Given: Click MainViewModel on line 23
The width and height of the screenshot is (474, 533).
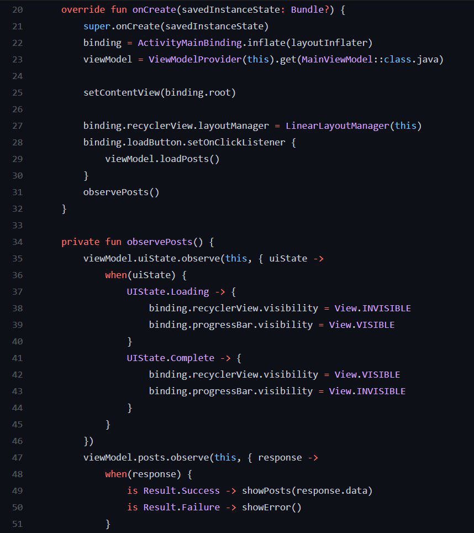Looking at the screenshot, I should click(x=337, y=60).
